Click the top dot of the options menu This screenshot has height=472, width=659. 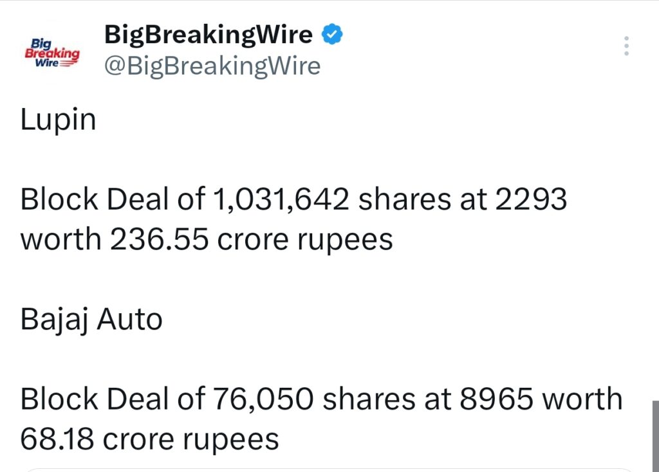(626, 39)
